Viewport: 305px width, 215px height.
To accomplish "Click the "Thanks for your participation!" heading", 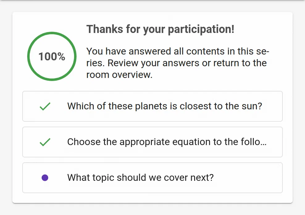I will coord(160,30).
